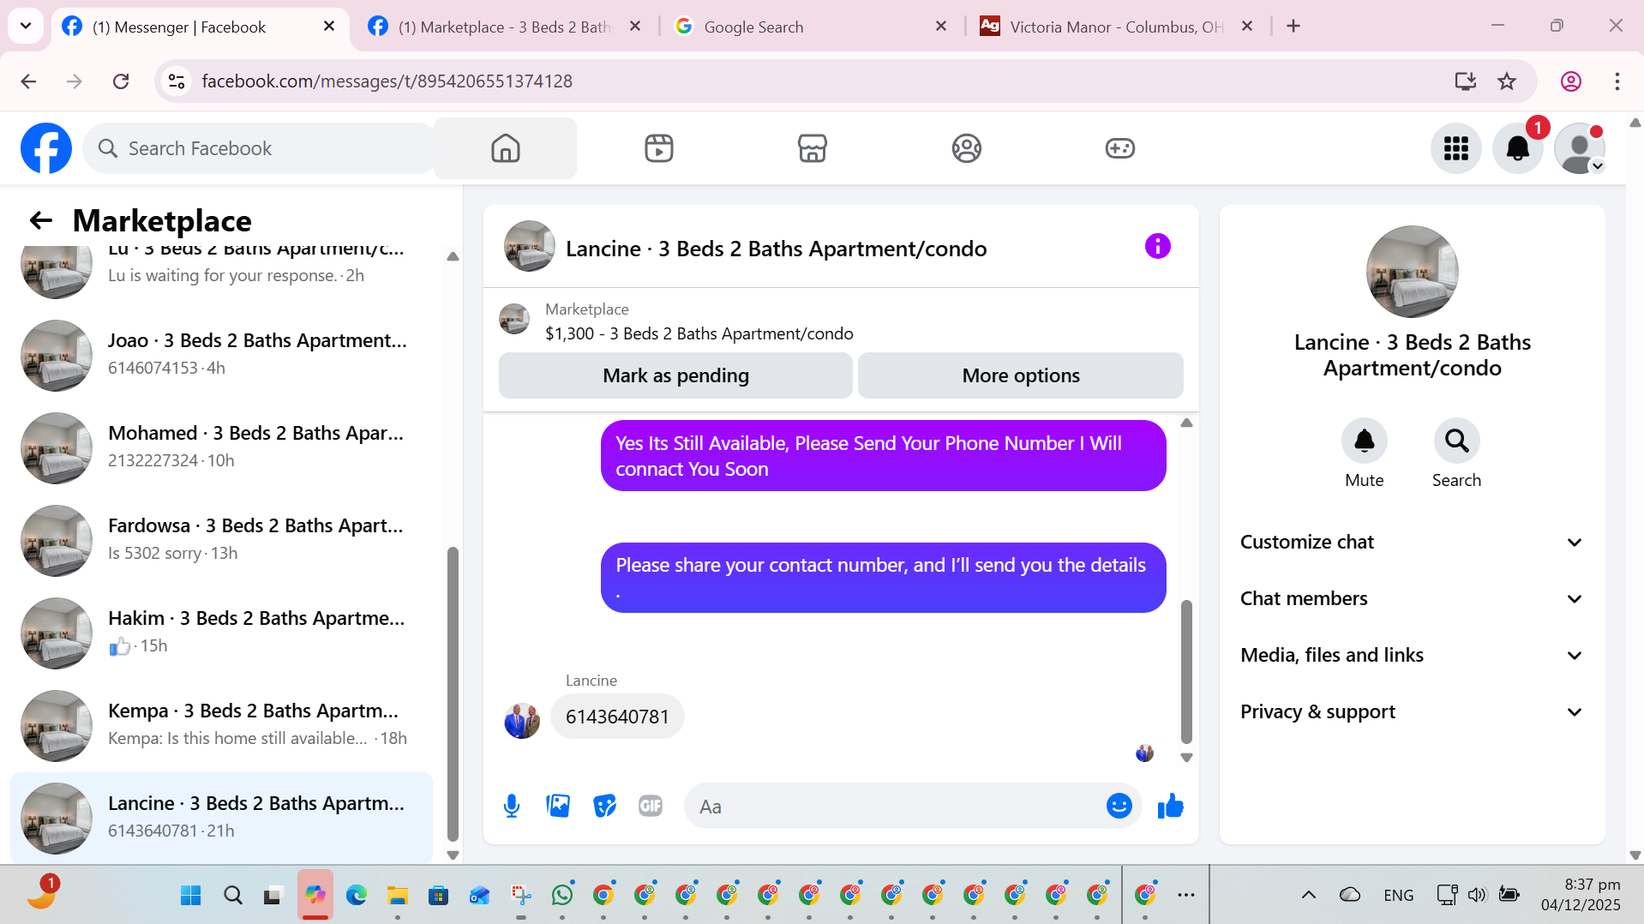Open the notifications bell
The image size is (1644, 924).
[1517, 148]
